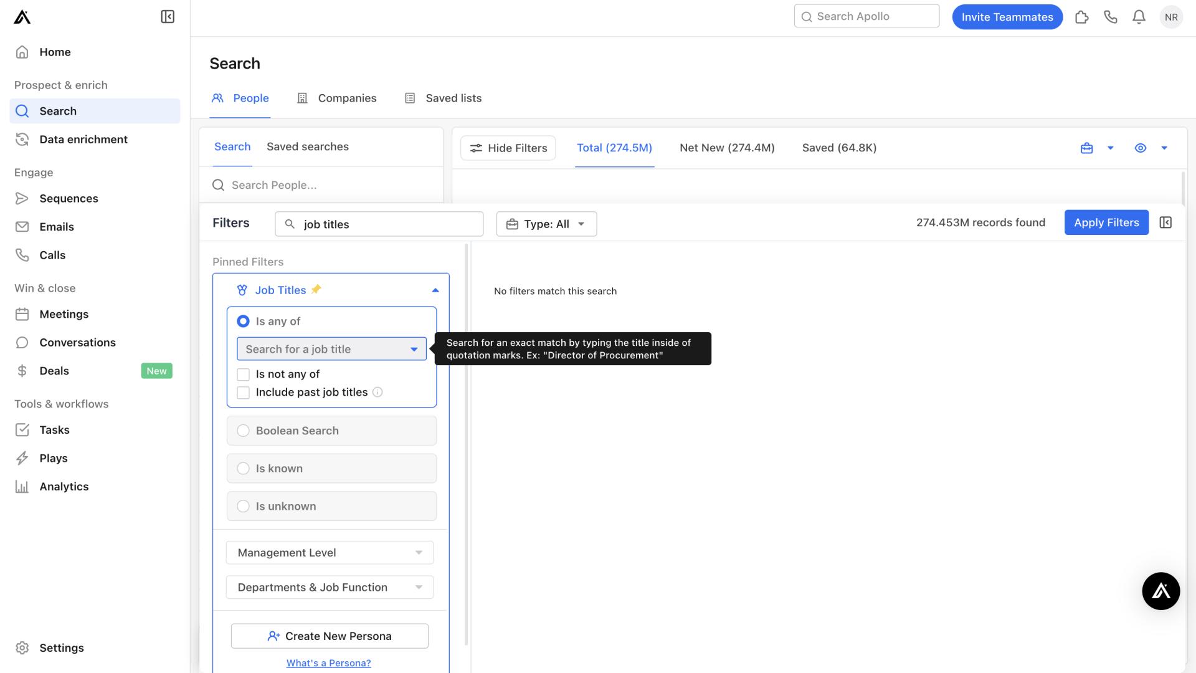Image resolution: width=1196 pixels, height=673 pixels.
Task: Collapse the Job Titles filter
Action: click(x=435, y=290)
